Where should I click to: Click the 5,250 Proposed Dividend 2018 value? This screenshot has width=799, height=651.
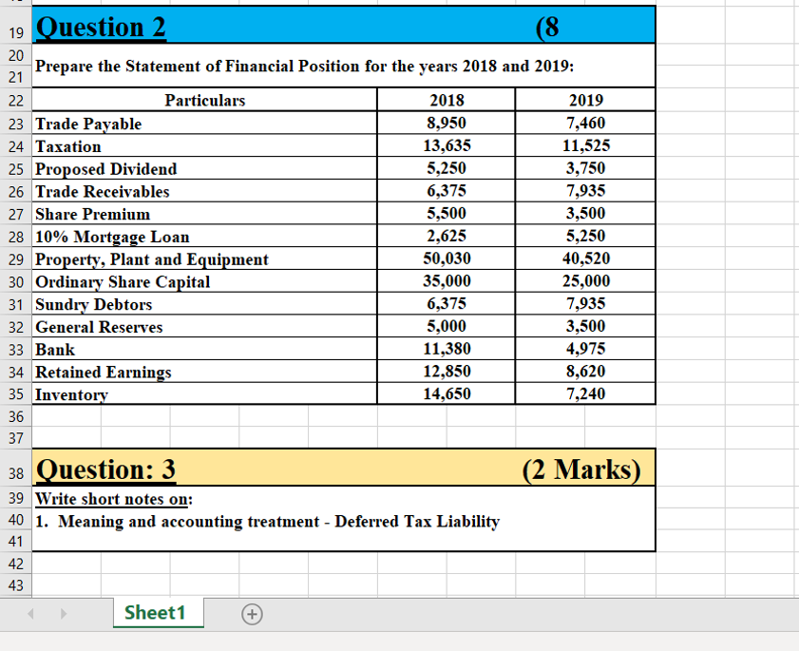tap(447, 168)
